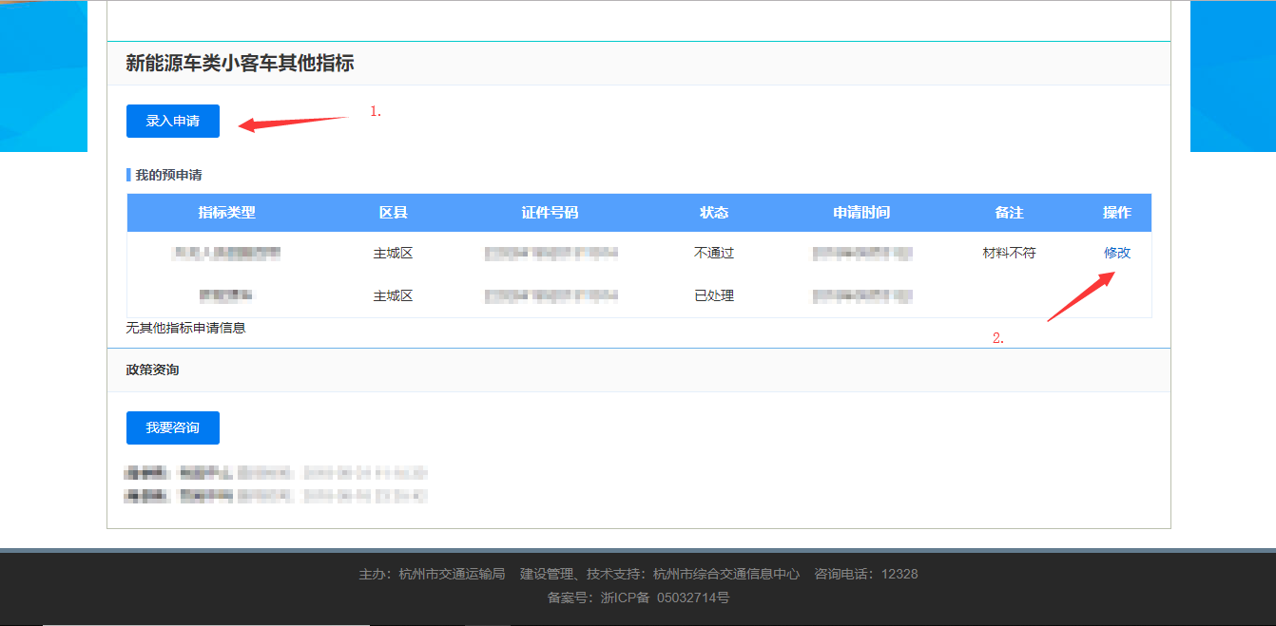The height and width of the screenshot is (626, 1276).
Task: Open the 修改 link in the operations column
Action: [x=1119, y=253]
